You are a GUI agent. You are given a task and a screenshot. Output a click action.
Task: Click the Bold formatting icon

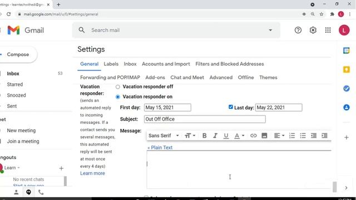(x=204, y=136)
